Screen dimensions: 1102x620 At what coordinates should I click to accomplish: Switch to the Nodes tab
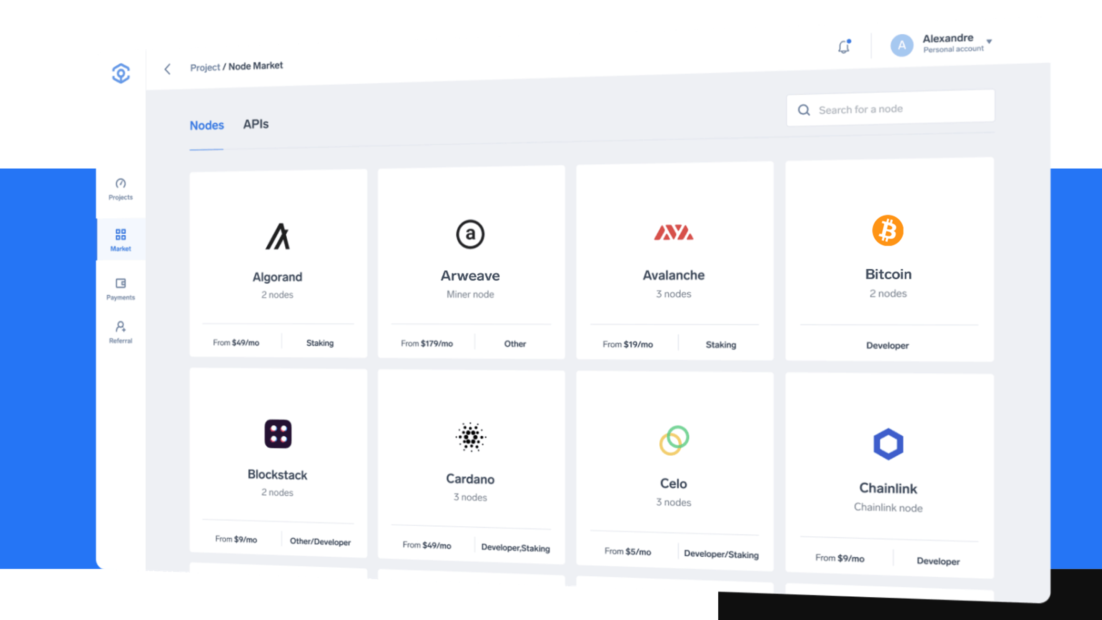click(207, 125)
